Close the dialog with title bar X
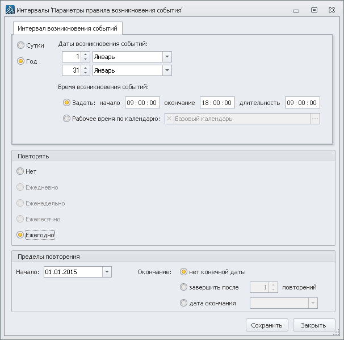 click(332, 10)
